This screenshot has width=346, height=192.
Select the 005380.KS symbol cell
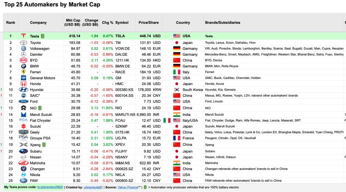(125, 90)
